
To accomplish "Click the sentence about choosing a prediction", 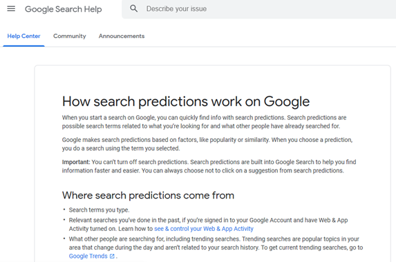I will click(207, 144).
